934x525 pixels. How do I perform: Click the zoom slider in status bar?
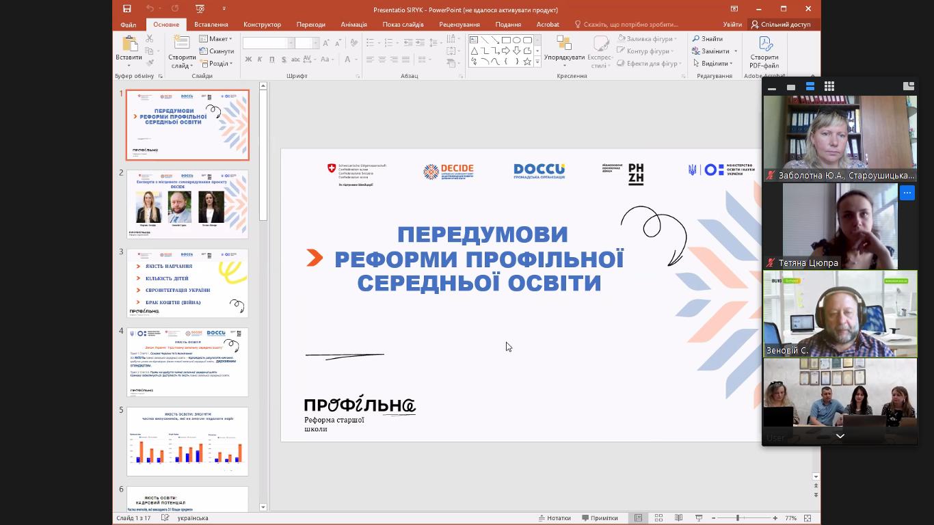coord(738,518)
